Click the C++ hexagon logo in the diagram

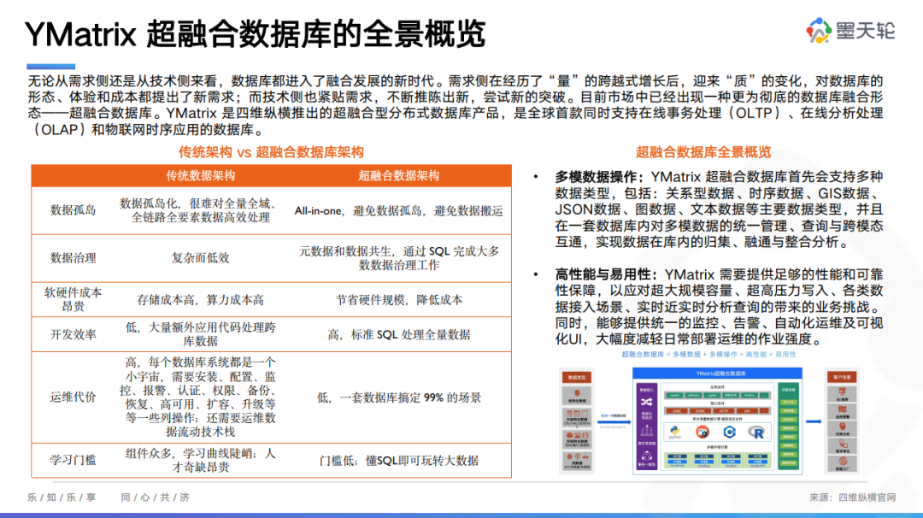(x=729, y=432)
